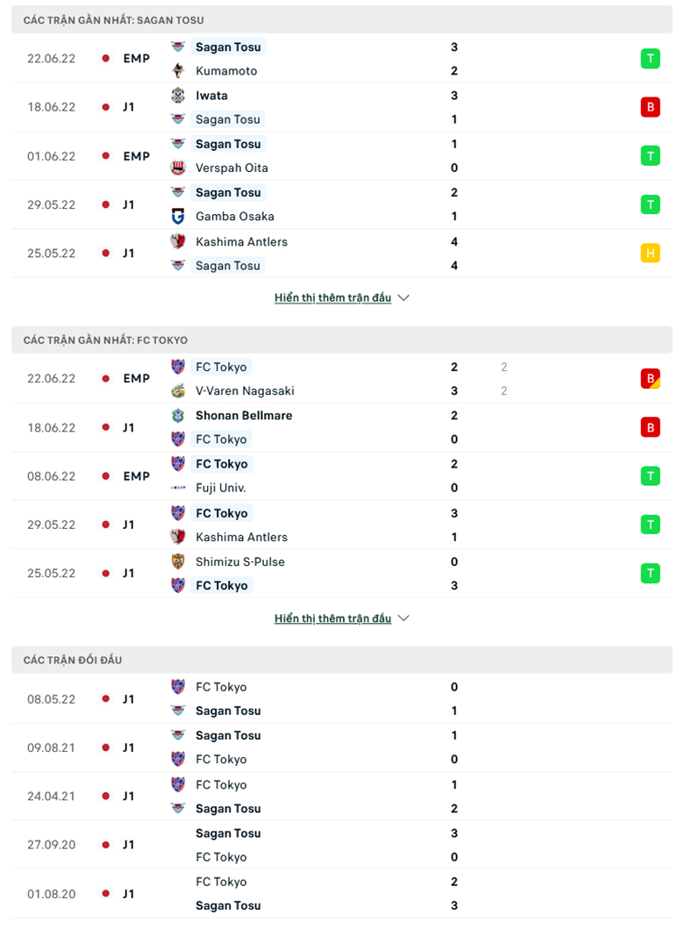Open the FC Tokyo show more matches link

(x=333, y=618)
